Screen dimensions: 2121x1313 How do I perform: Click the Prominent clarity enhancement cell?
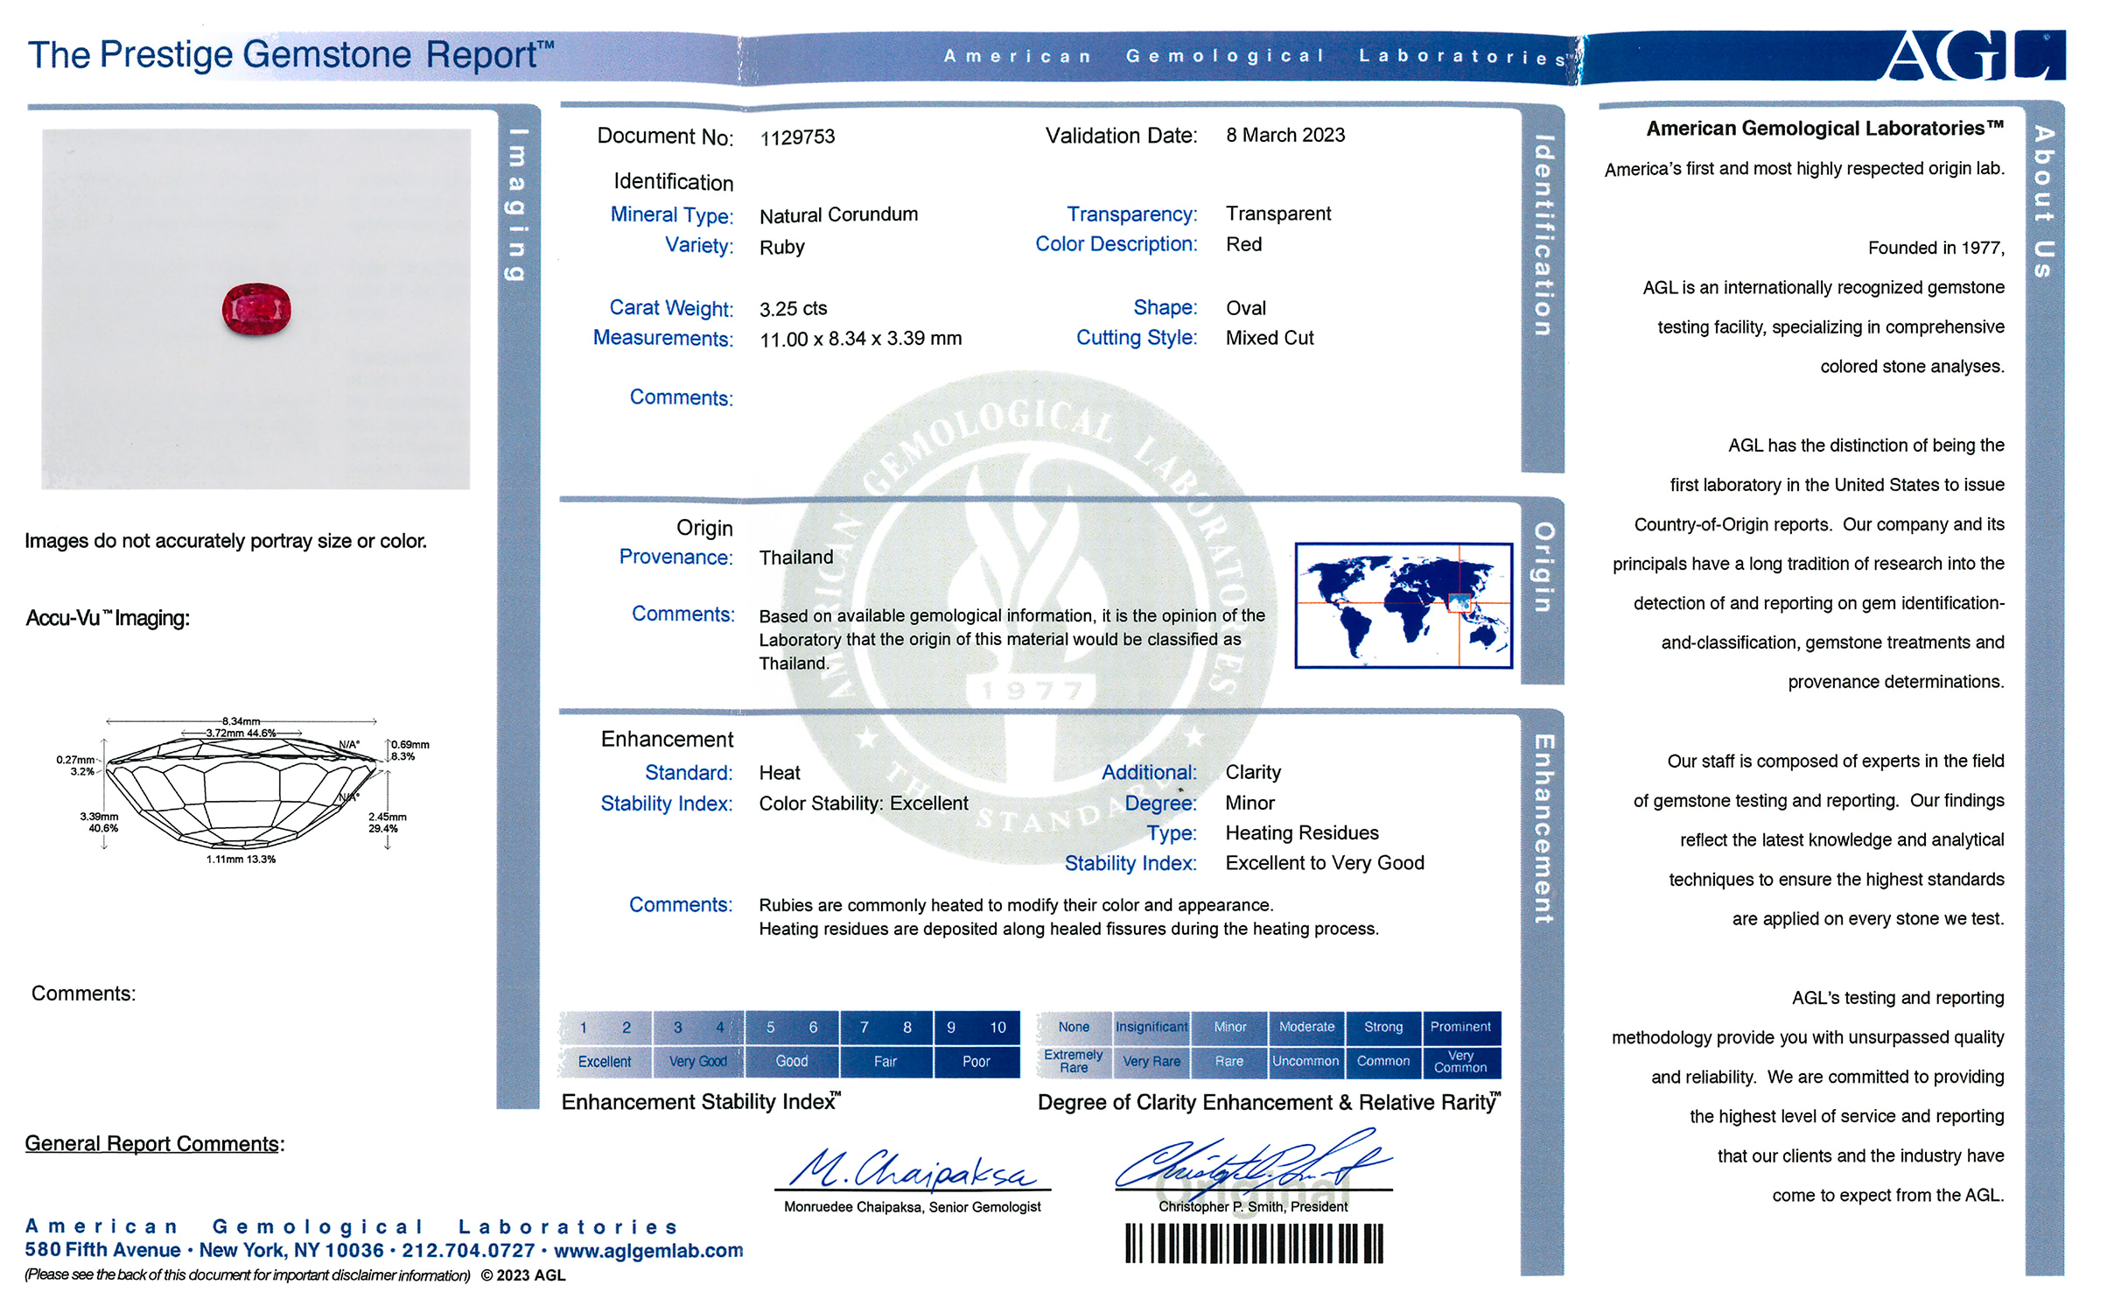[1460, 1027]
